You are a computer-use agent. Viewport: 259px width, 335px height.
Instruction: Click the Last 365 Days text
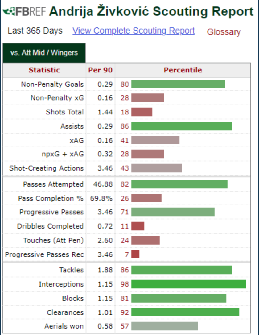coord(35,31)
